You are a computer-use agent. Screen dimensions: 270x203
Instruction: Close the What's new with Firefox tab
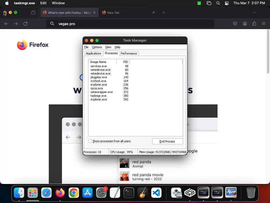click(94, 12)
